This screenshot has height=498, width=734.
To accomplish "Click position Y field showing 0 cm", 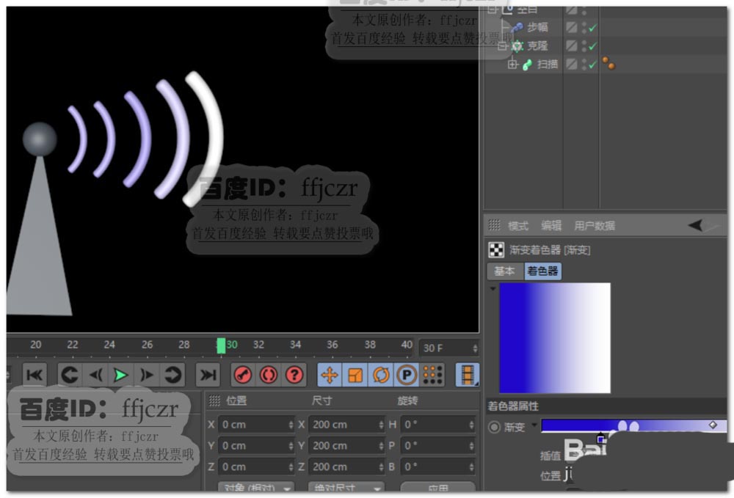I will 256,446.
